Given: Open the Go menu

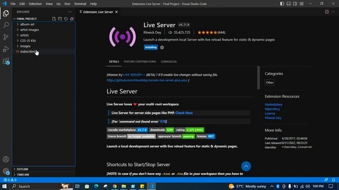Looking at the screenshot, I should [58, 4].
